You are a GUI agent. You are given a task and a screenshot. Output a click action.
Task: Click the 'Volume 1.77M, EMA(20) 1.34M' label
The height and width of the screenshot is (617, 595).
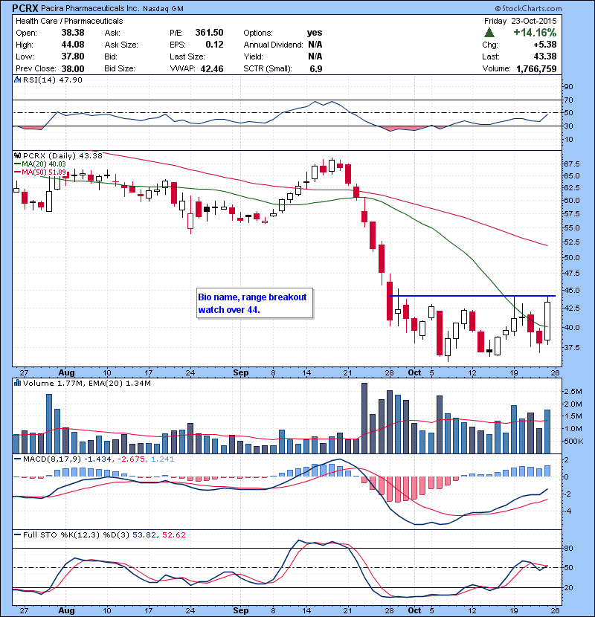pos(87,383)
